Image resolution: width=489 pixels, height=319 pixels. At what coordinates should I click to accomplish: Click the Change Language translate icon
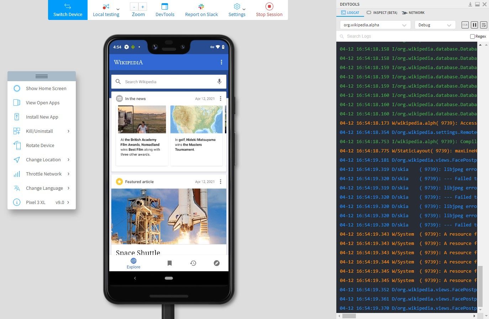click(x=17, y=188)
